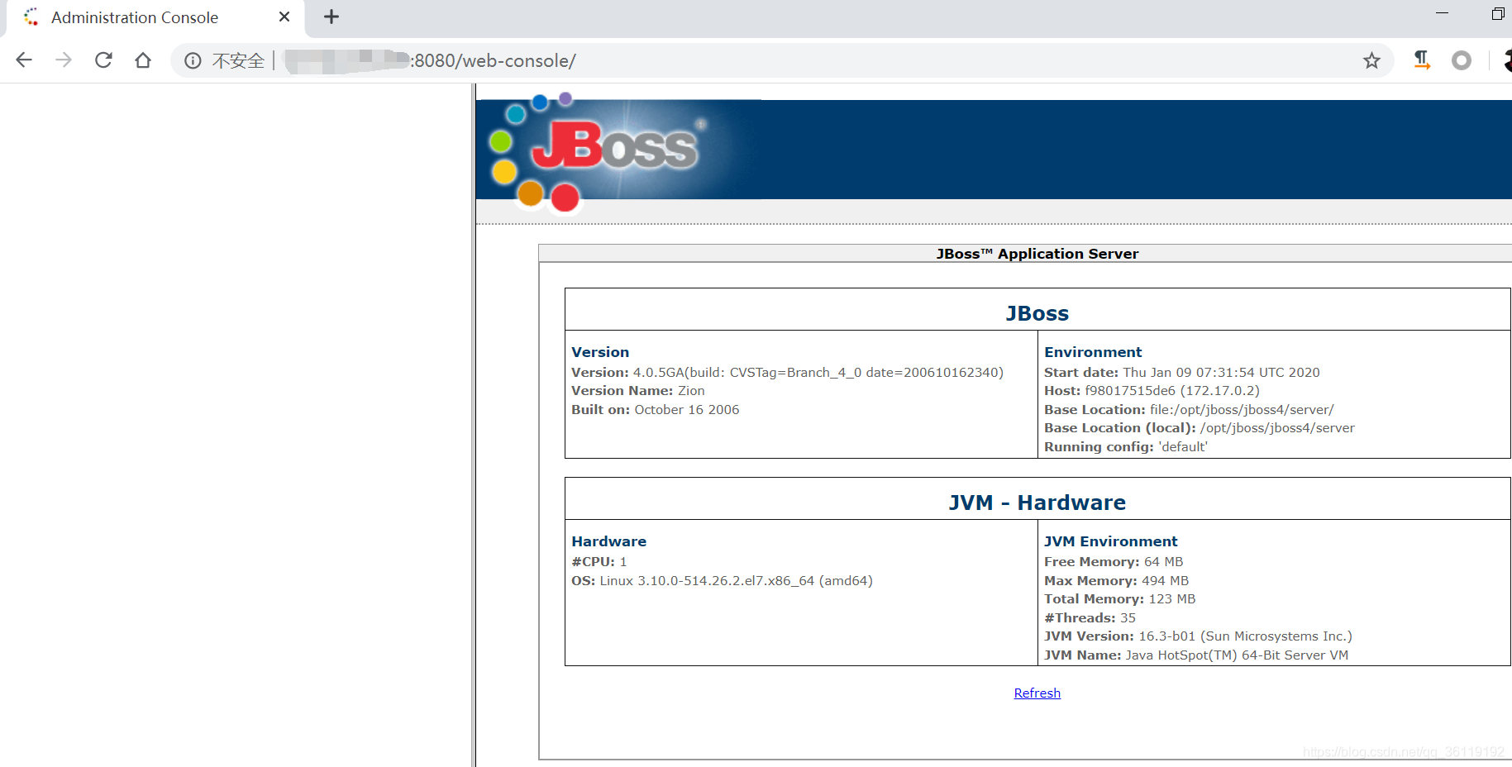Close the Administration Console tab

[x=284, y=17]
